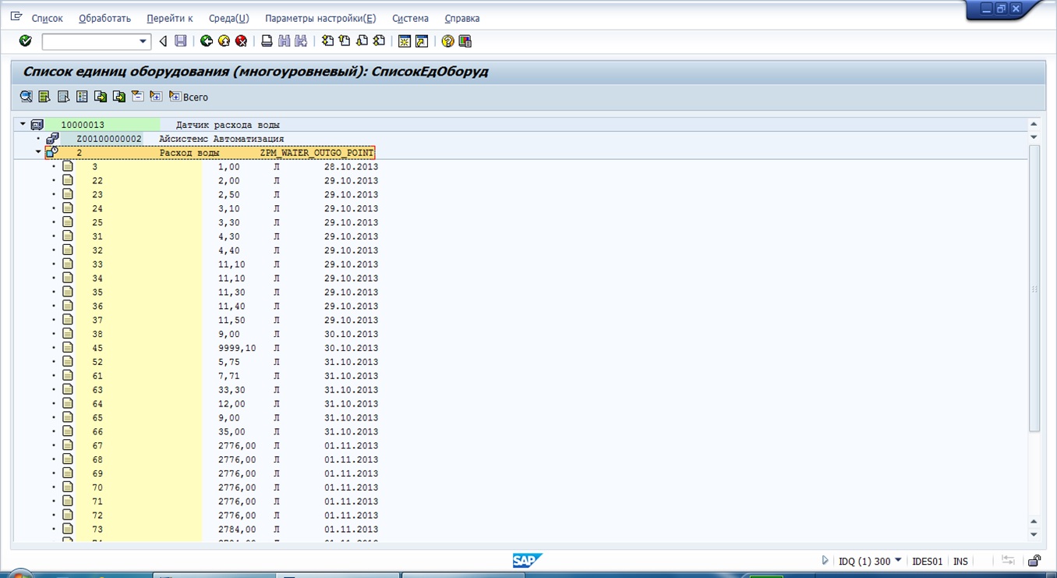Open the Список menu
1057x578 pixels.
click(48, 18)
